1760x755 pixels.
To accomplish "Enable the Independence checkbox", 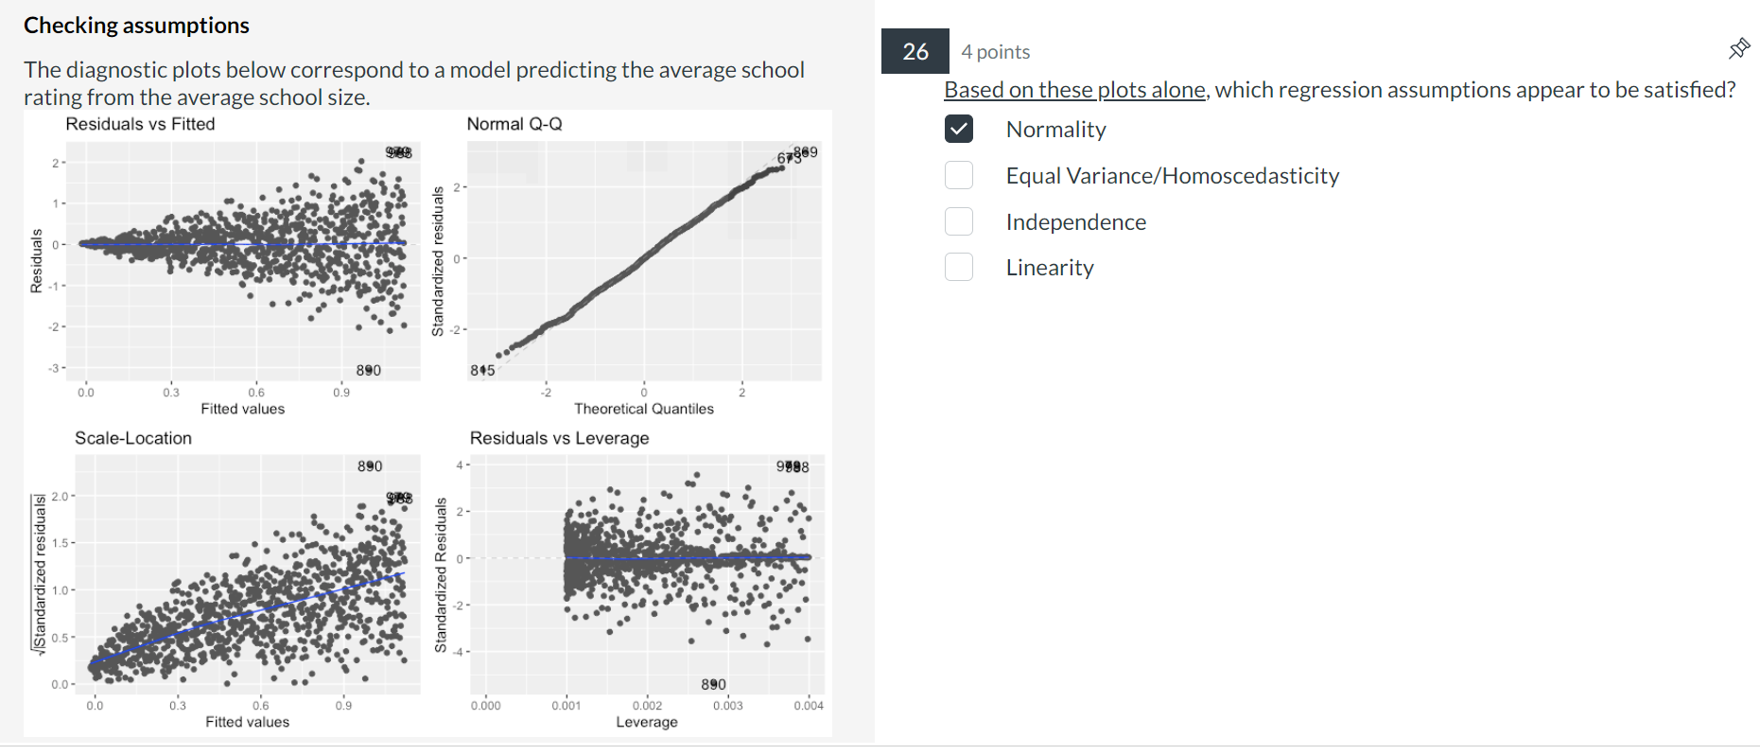I will click(958, 221).
